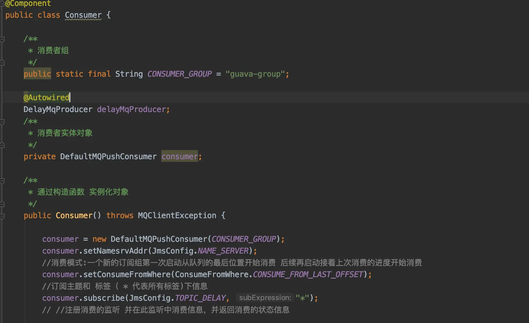Screen dimensions: 529x323
Task: Click the NAME_SERVER constant
Action: click(x=223, y=251)
